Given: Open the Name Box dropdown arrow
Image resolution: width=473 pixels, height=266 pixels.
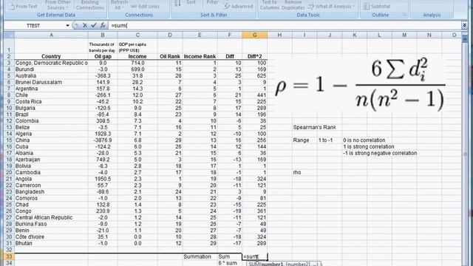Looking at the screenshot, I should click(x=67, y=26).
